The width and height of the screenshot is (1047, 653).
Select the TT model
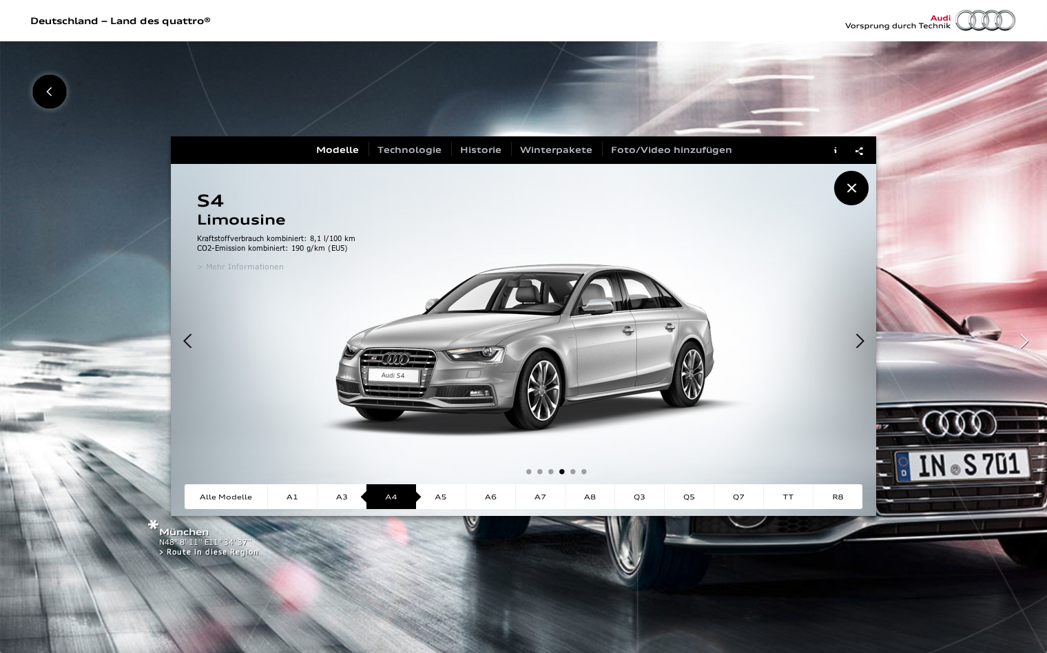[x=788, y=497]
